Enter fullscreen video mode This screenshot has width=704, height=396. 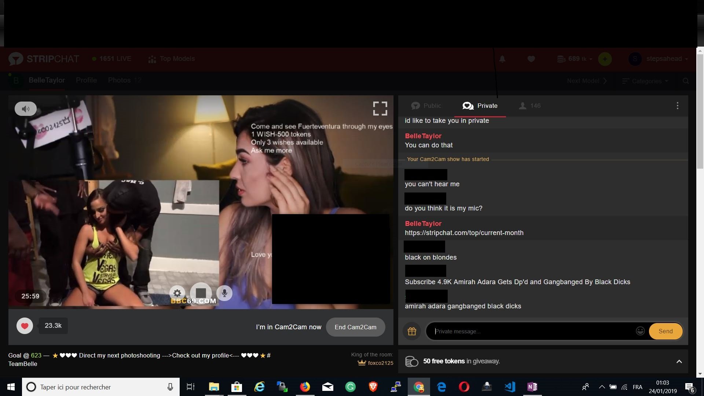(380, 109)
